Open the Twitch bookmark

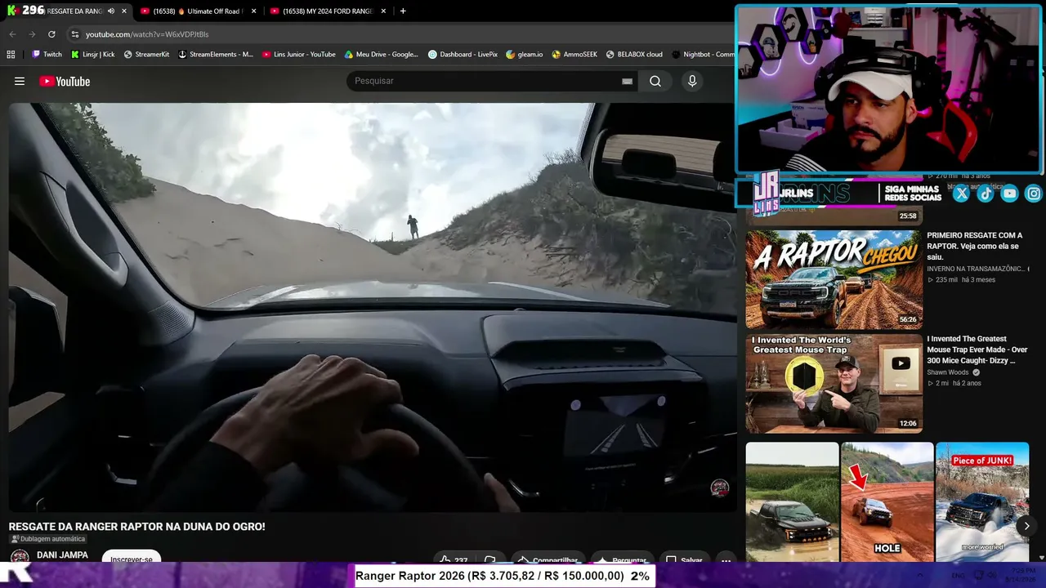[47, 55]
